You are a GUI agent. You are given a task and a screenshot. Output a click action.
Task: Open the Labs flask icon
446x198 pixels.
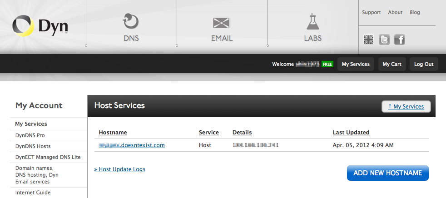pyautogui.click(x=312, y=22)
